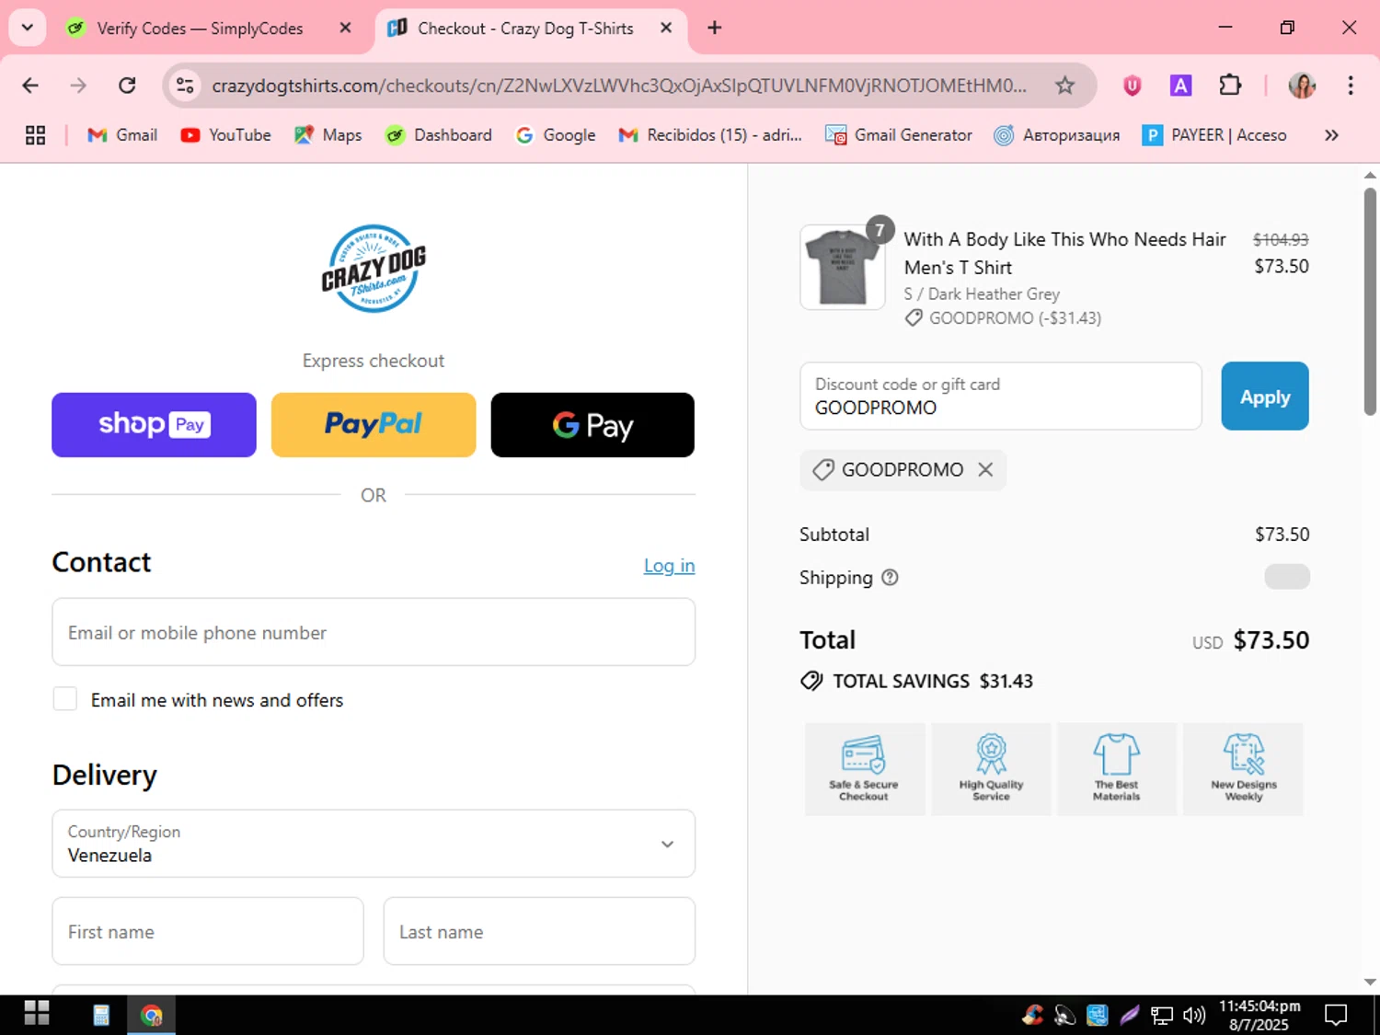The image size is (1380, 1035).
Task: Open the notifications tray icon
Action: coord(1336,1015)
